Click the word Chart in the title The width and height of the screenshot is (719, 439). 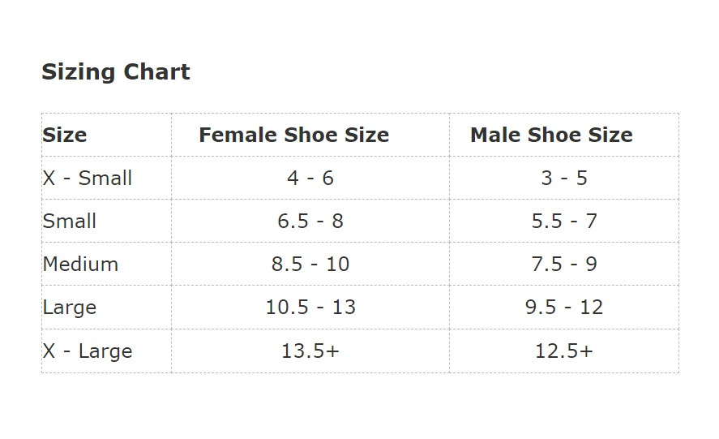tap(156, 72)
